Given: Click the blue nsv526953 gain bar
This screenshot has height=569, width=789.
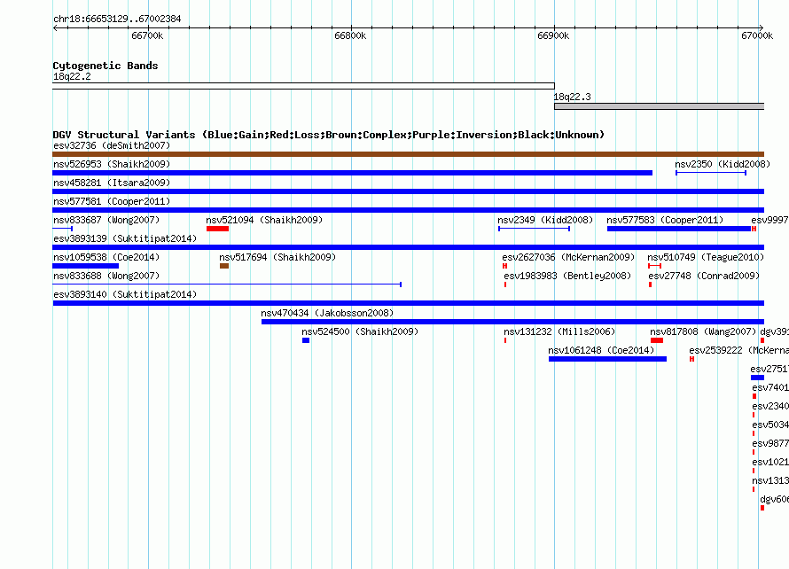Looking at the screenshot, I should tap(352, 173).
